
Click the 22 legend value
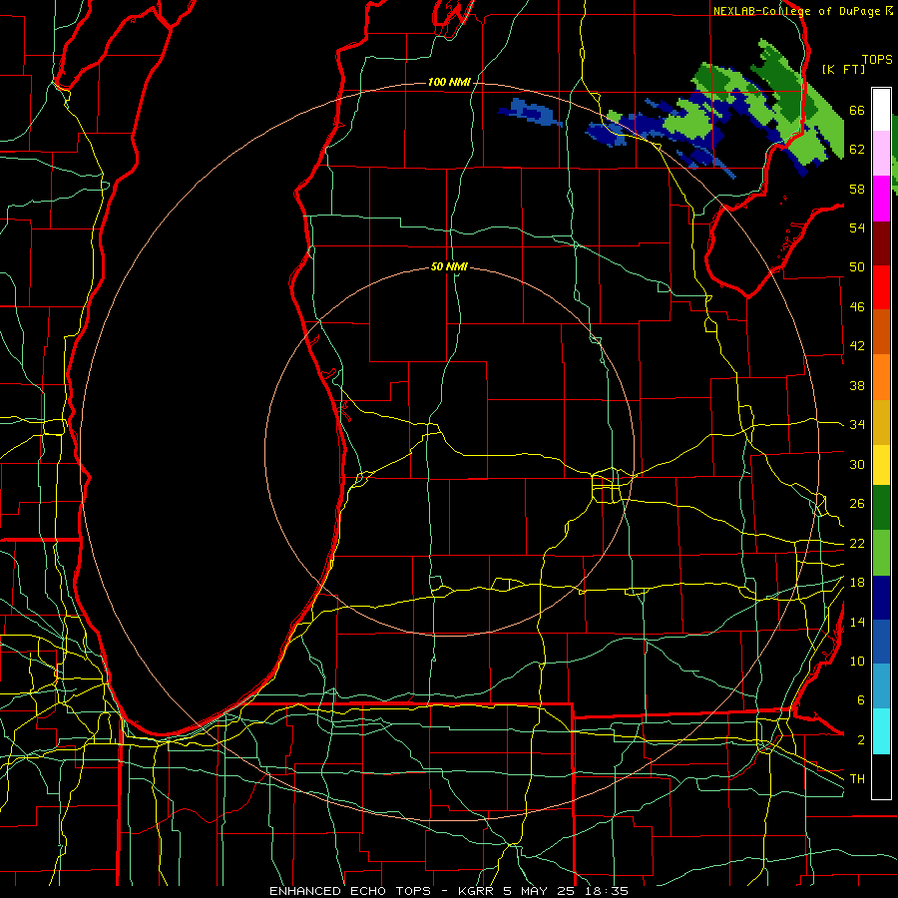[x=857, y=543]
